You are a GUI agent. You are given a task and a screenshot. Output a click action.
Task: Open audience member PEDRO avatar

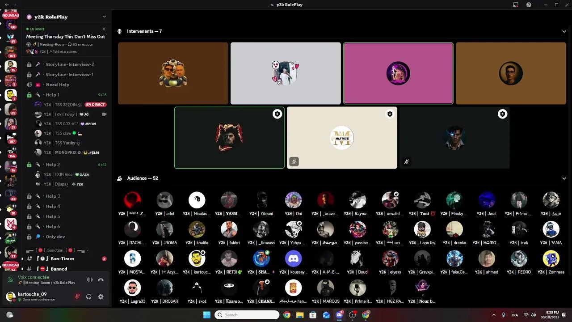pos(519,258)
